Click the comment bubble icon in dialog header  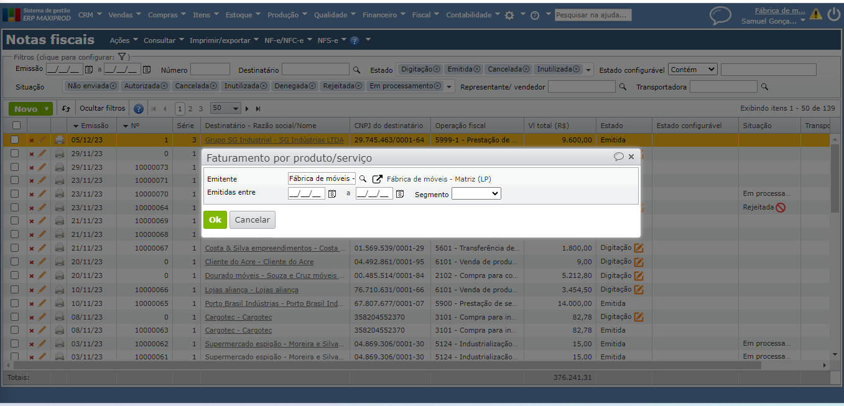click(618, 157)
